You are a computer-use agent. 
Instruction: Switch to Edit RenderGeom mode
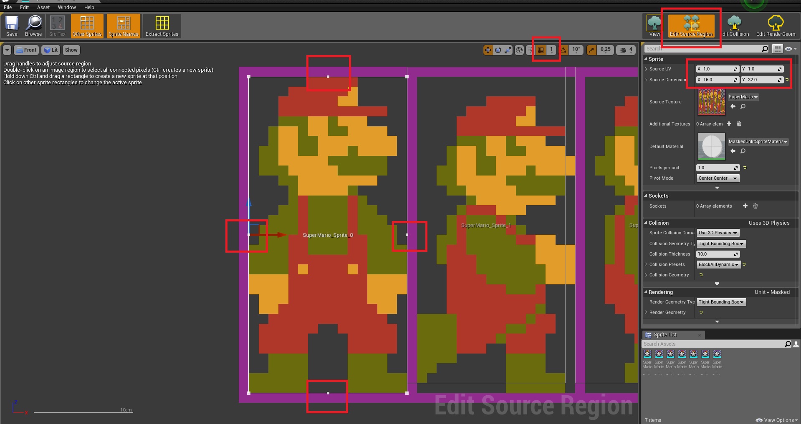pyautogui.click(x=775, y=26)
